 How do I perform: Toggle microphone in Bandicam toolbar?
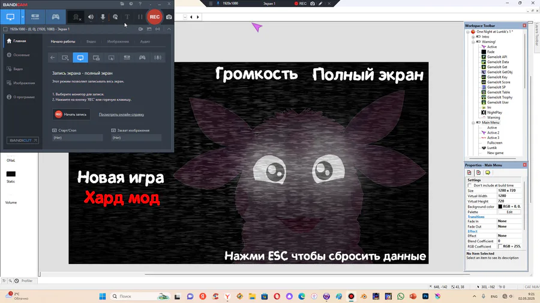103,17
